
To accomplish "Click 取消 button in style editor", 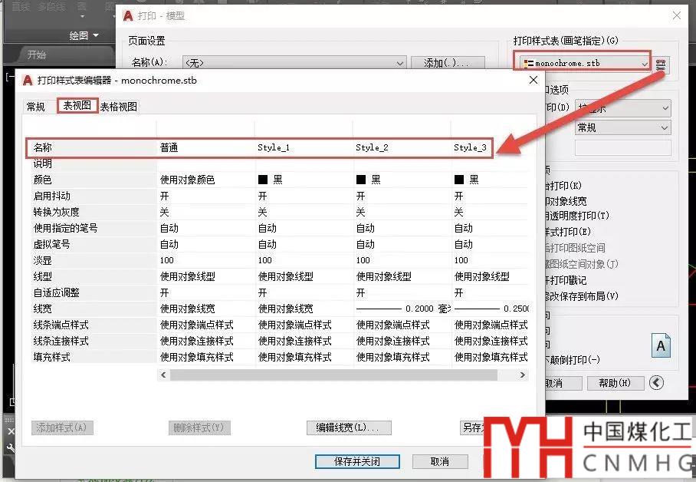I will [x=440, y=461].
